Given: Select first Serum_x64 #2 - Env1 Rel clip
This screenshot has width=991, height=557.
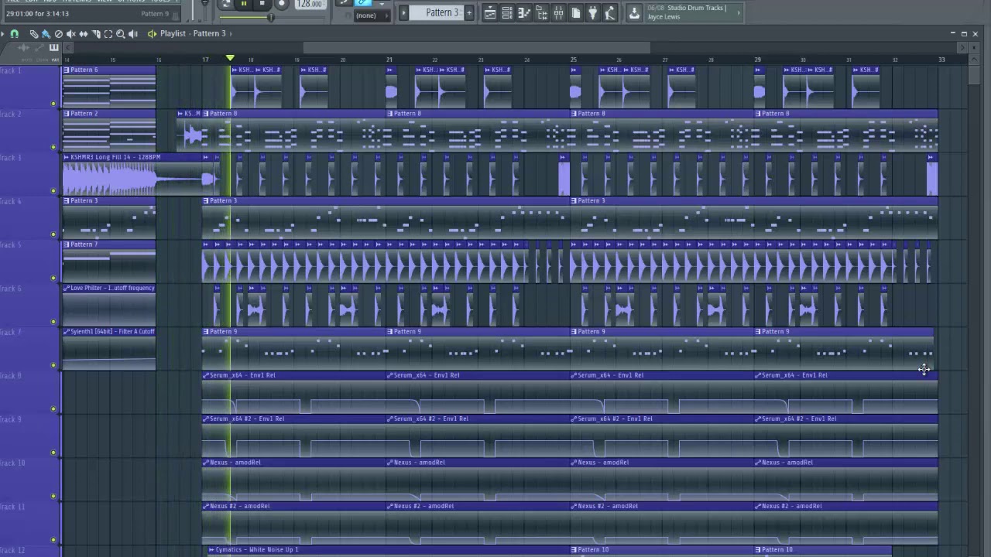Looking at the screenshot, I should [x=294, y=436].
